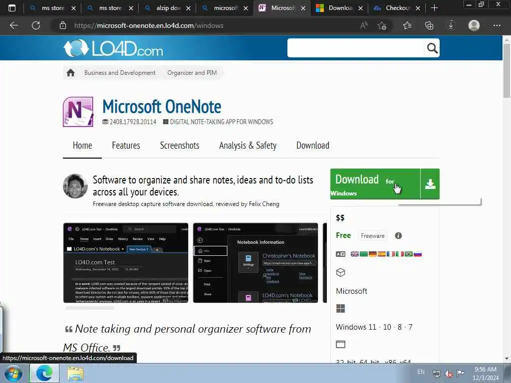Click the UK English flag icon
The height and width of the screenshot is (383, 511).
pos(355,254)
